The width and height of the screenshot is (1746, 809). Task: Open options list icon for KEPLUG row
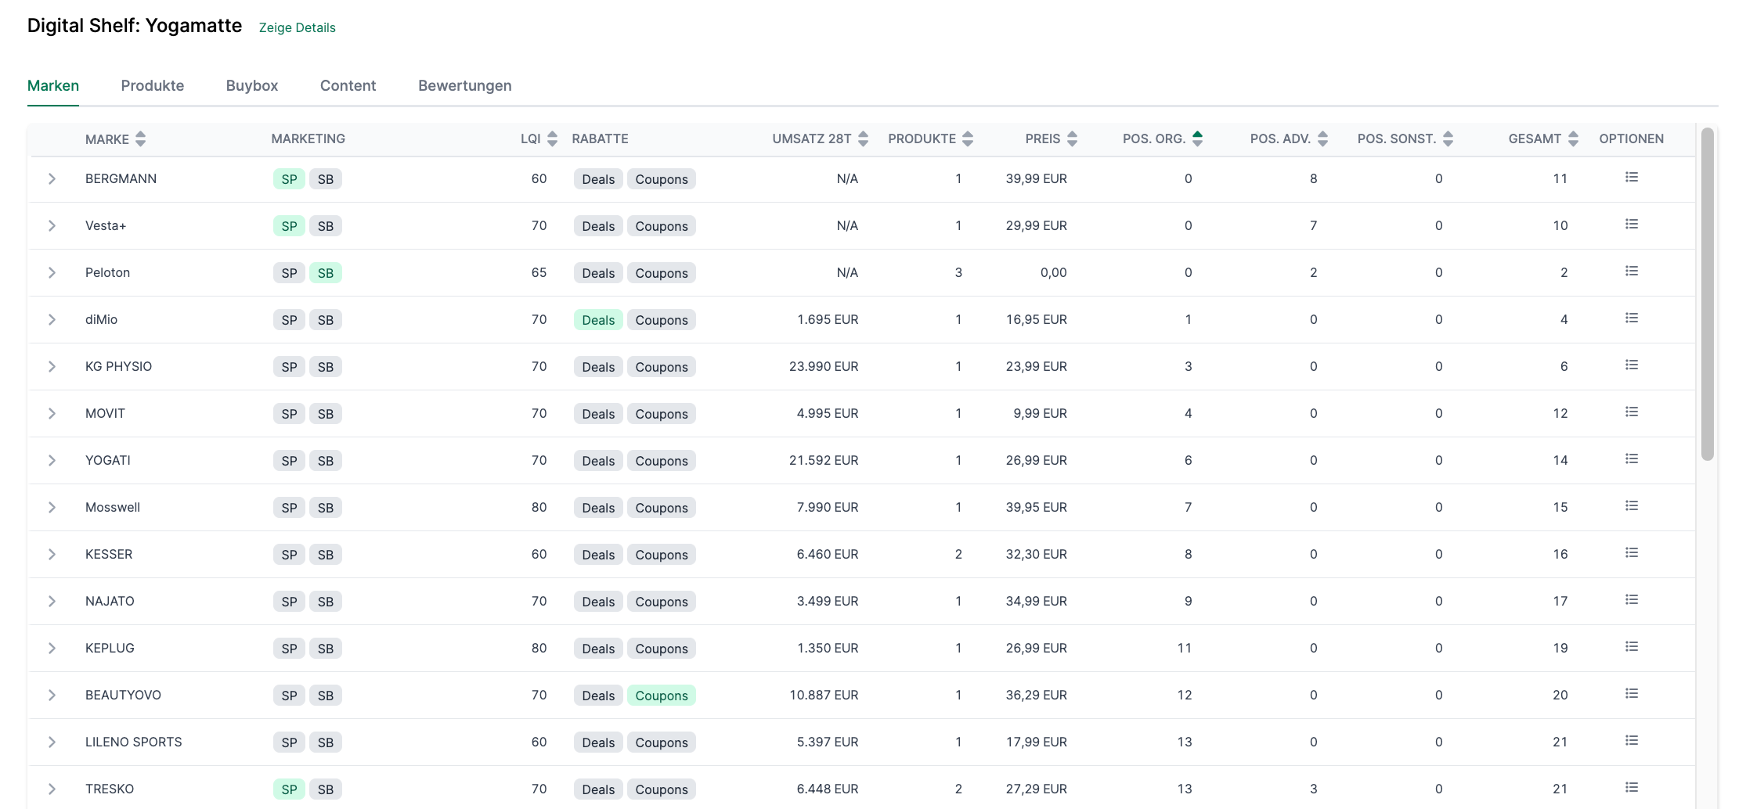click(1632, 647)
